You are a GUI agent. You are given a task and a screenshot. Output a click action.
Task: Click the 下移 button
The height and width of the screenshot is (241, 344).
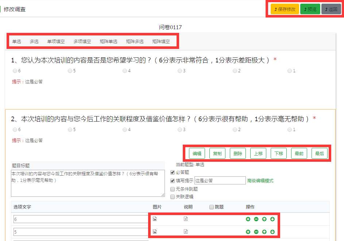point(279,153)
